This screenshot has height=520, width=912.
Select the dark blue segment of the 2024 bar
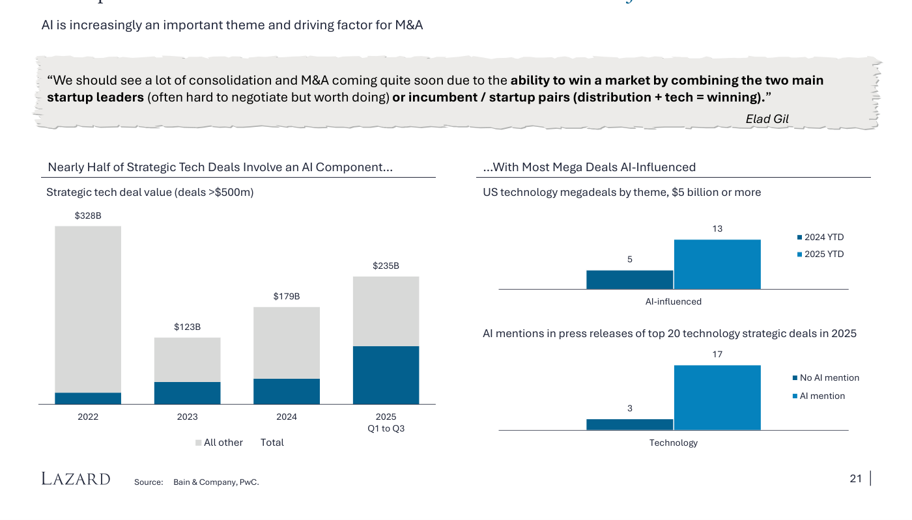click(x=287, y=391)
